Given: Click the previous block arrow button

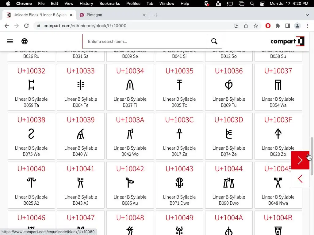Looking at the screenshot, I should (x=300, y=179).
